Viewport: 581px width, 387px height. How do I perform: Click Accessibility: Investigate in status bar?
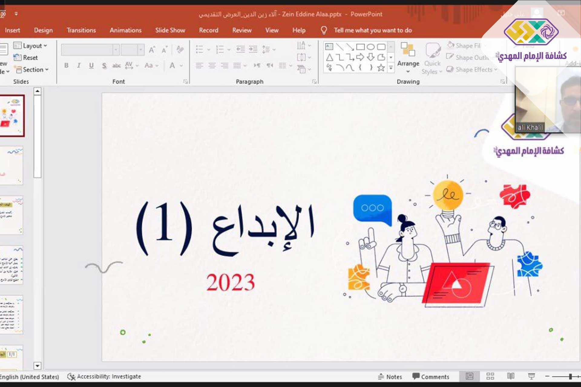pos(104,377)
